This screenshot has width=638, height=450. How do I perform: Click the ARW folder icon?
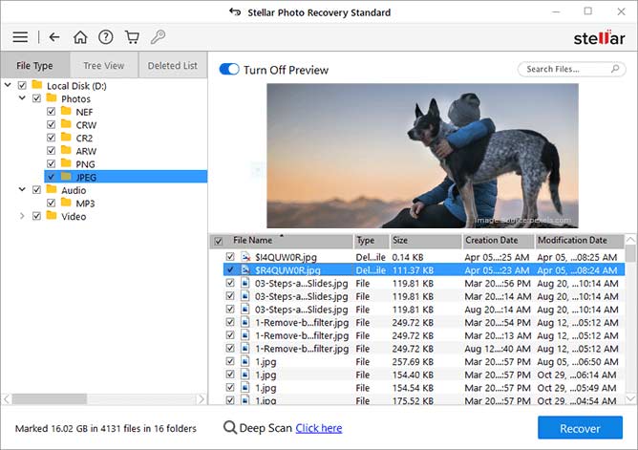pyautogui.click(x=66, y=150)
